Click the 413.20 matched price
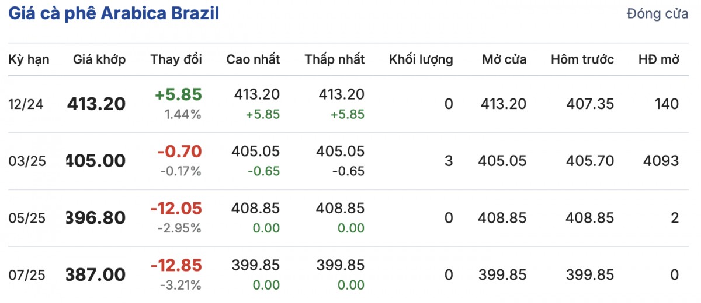The width and height of the screenshot is (701, 303). [96, 104]
